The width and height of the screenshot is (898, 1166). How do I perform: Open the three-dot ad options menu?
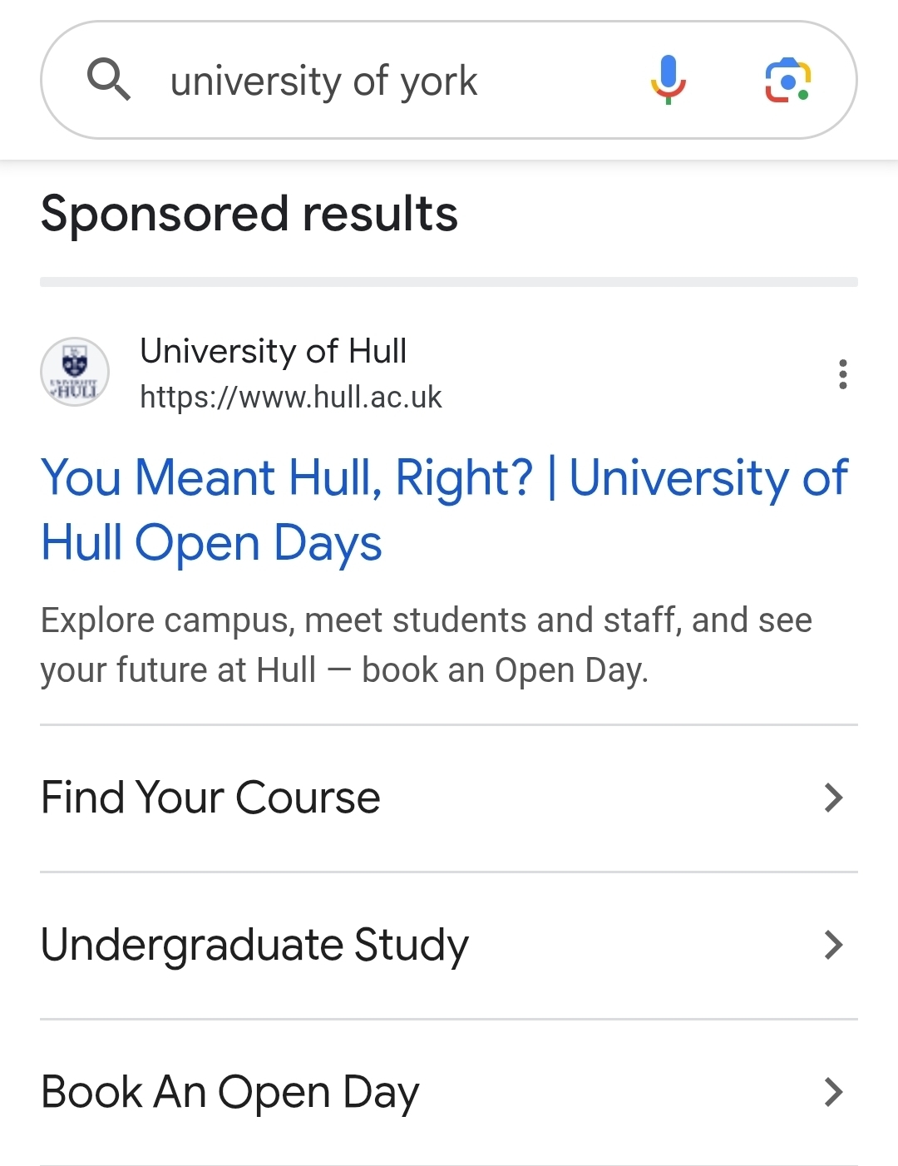pyautogui.click(x=842, y=374)
